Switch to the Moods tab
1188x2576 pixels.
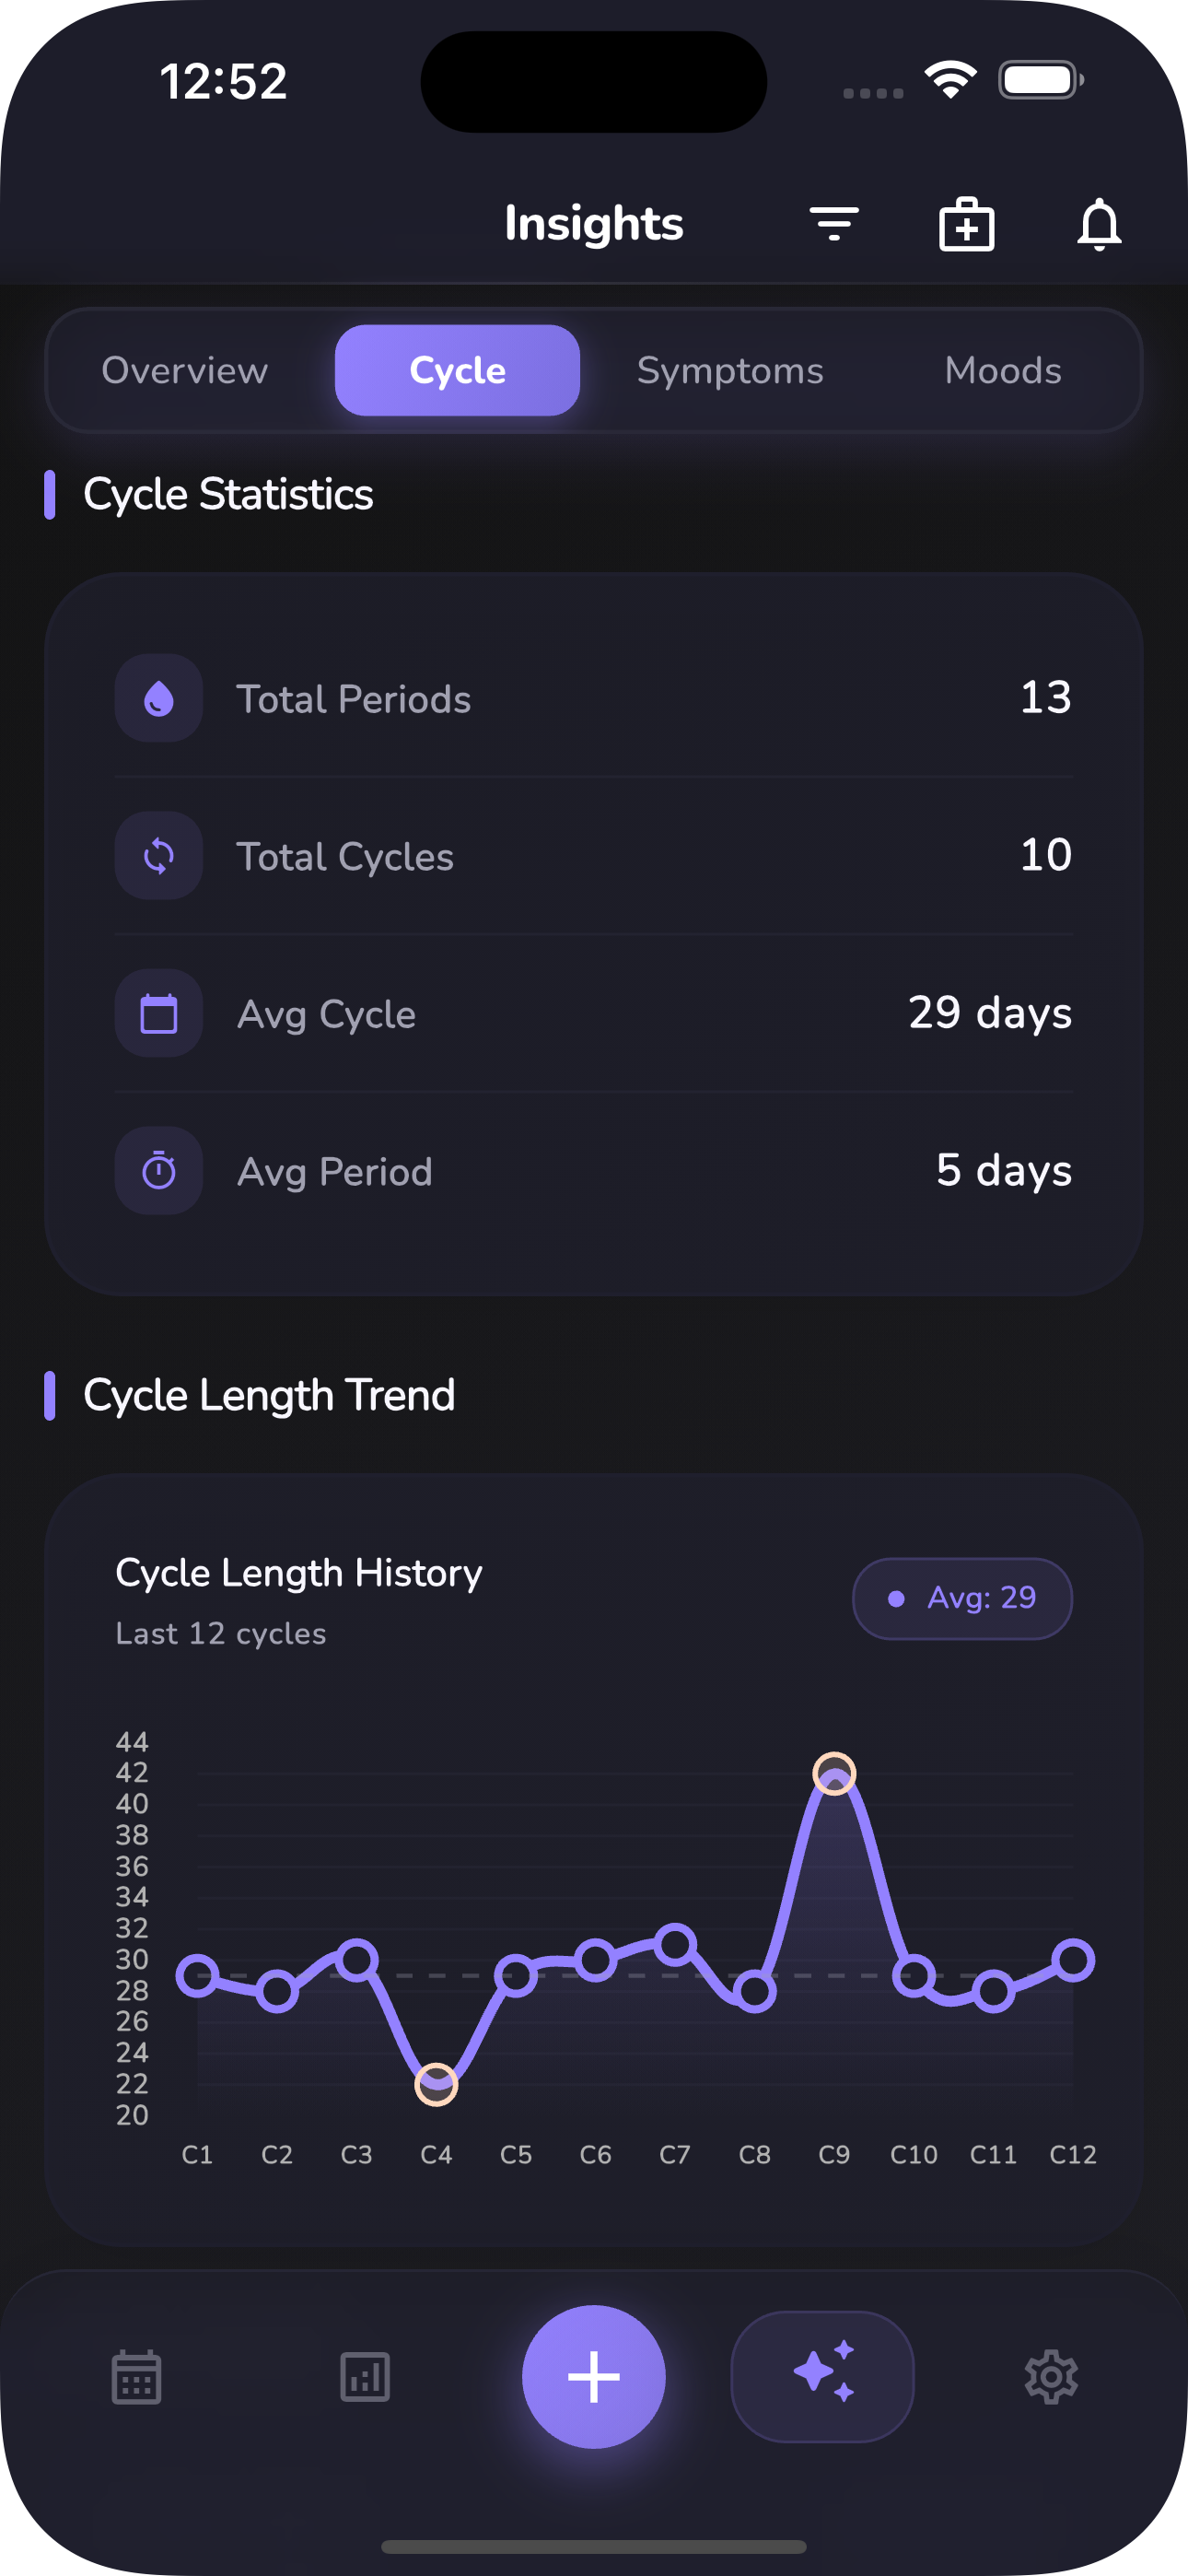click(x=1002, y=371)
